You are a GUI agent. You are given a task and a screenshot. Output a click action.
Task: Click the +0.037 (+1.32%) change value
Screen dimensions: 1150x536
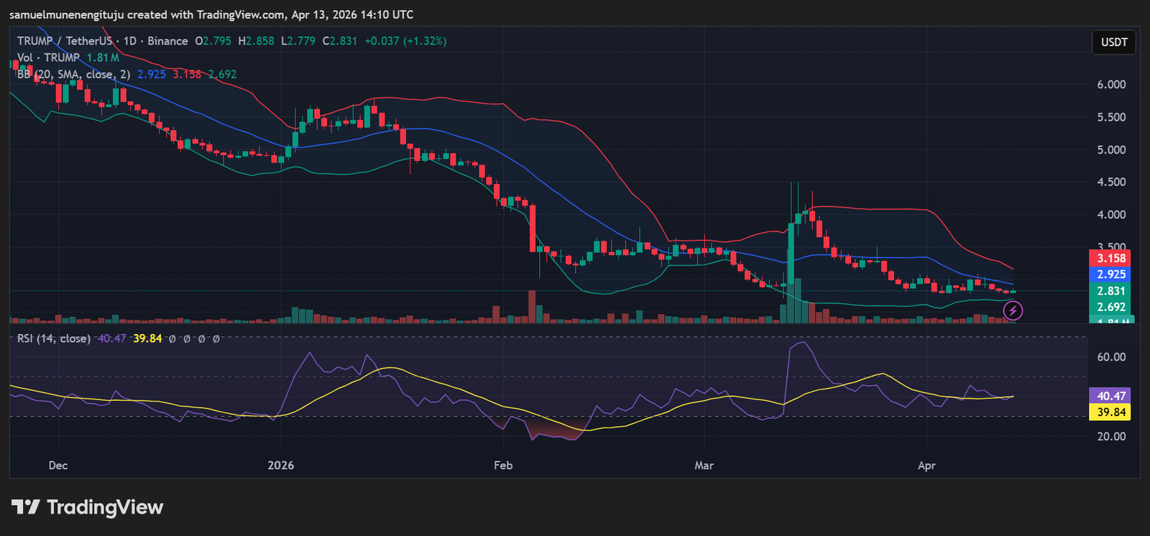pos(405,41)
